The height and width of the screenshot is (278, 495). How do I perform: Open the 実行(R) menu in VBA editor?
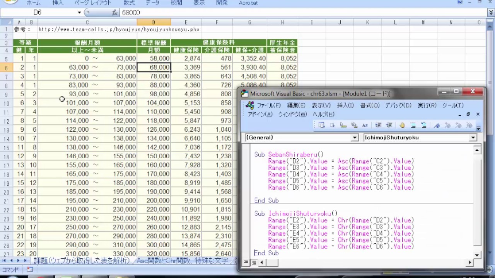pyautogui.click(x=427, y=105)
